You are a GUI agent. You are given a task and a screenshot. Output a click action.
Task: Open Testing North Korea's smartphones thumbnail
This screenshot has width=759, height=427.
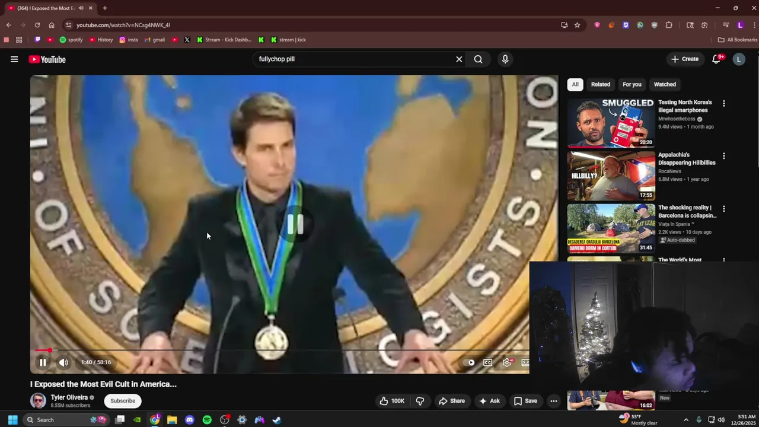tap(611, 123)
